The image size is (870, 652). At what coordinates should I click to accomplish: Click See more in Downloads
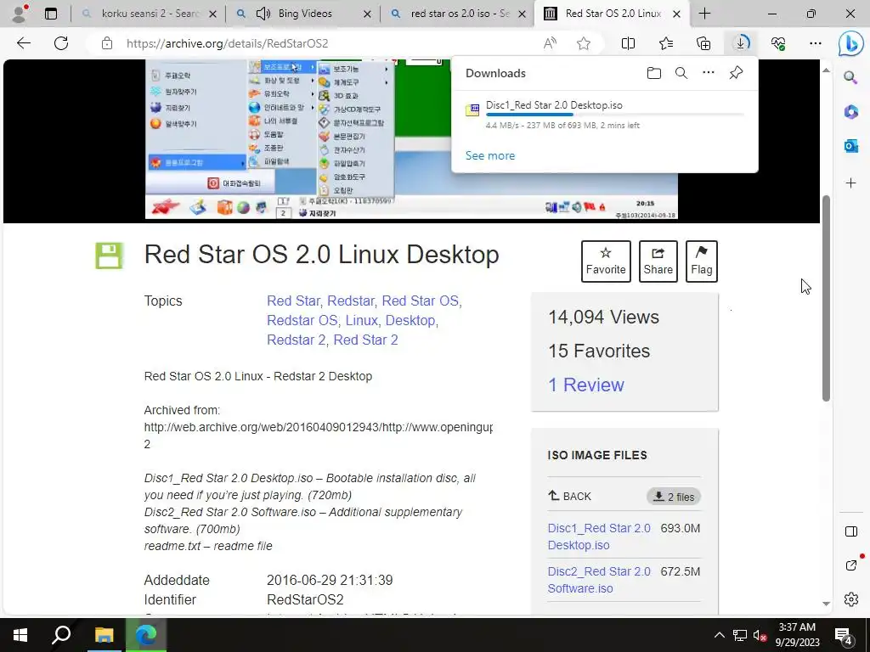(x=490, y=156)
